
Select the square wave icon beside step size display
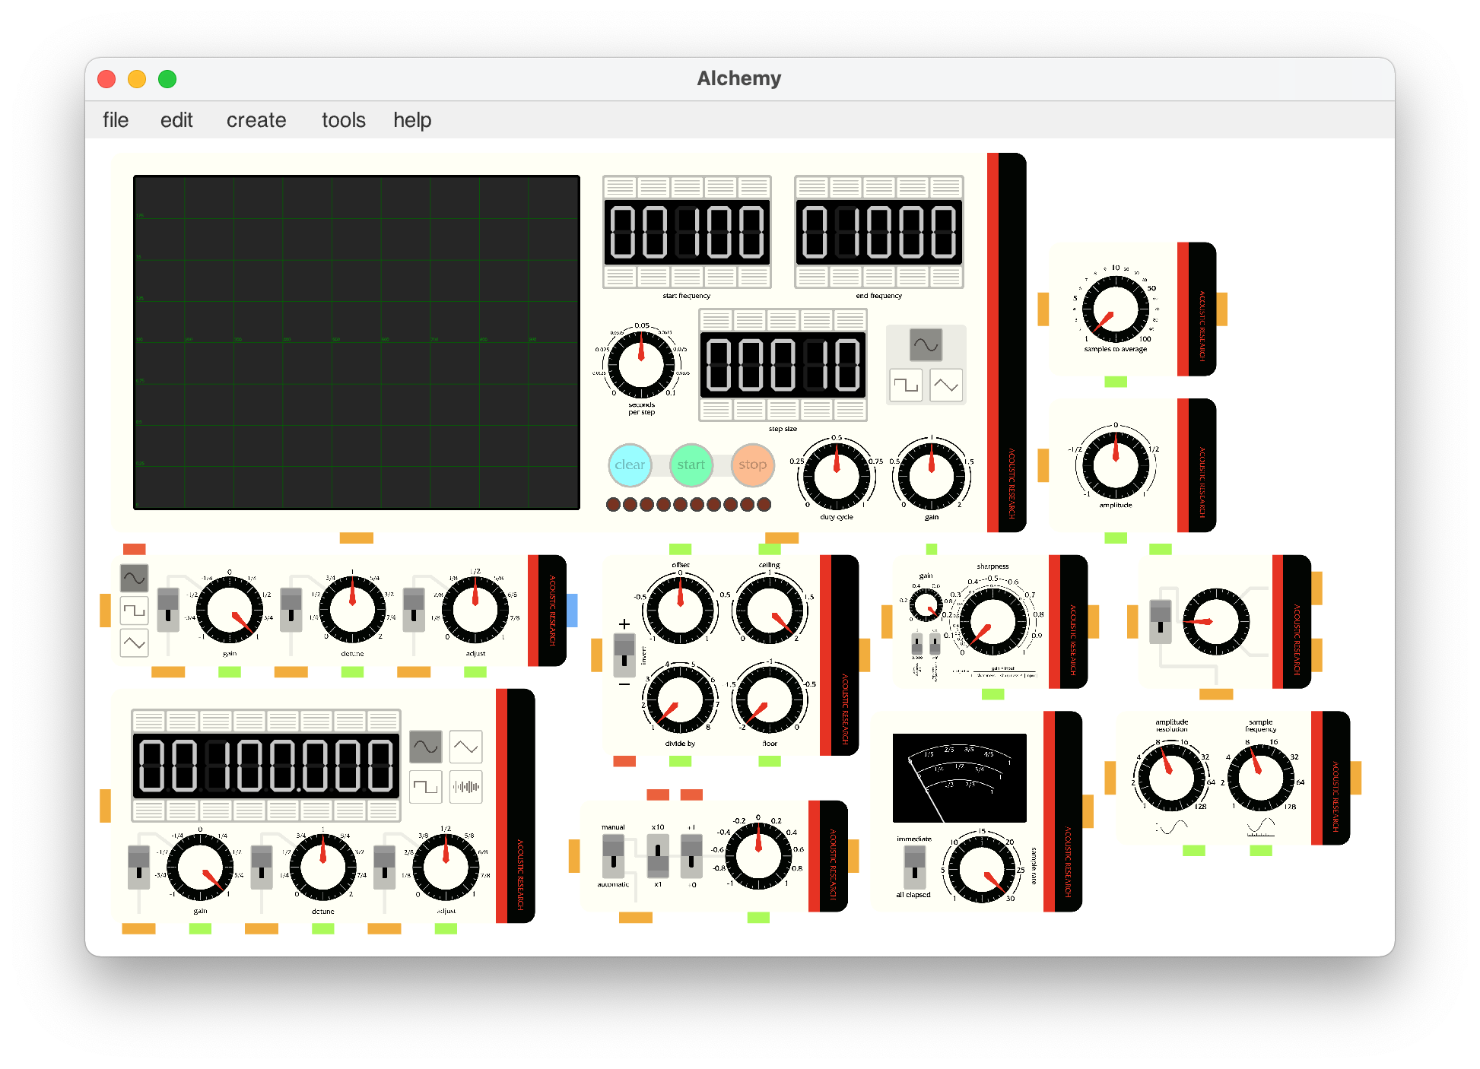pyautogui.click(x=906, y=385)
